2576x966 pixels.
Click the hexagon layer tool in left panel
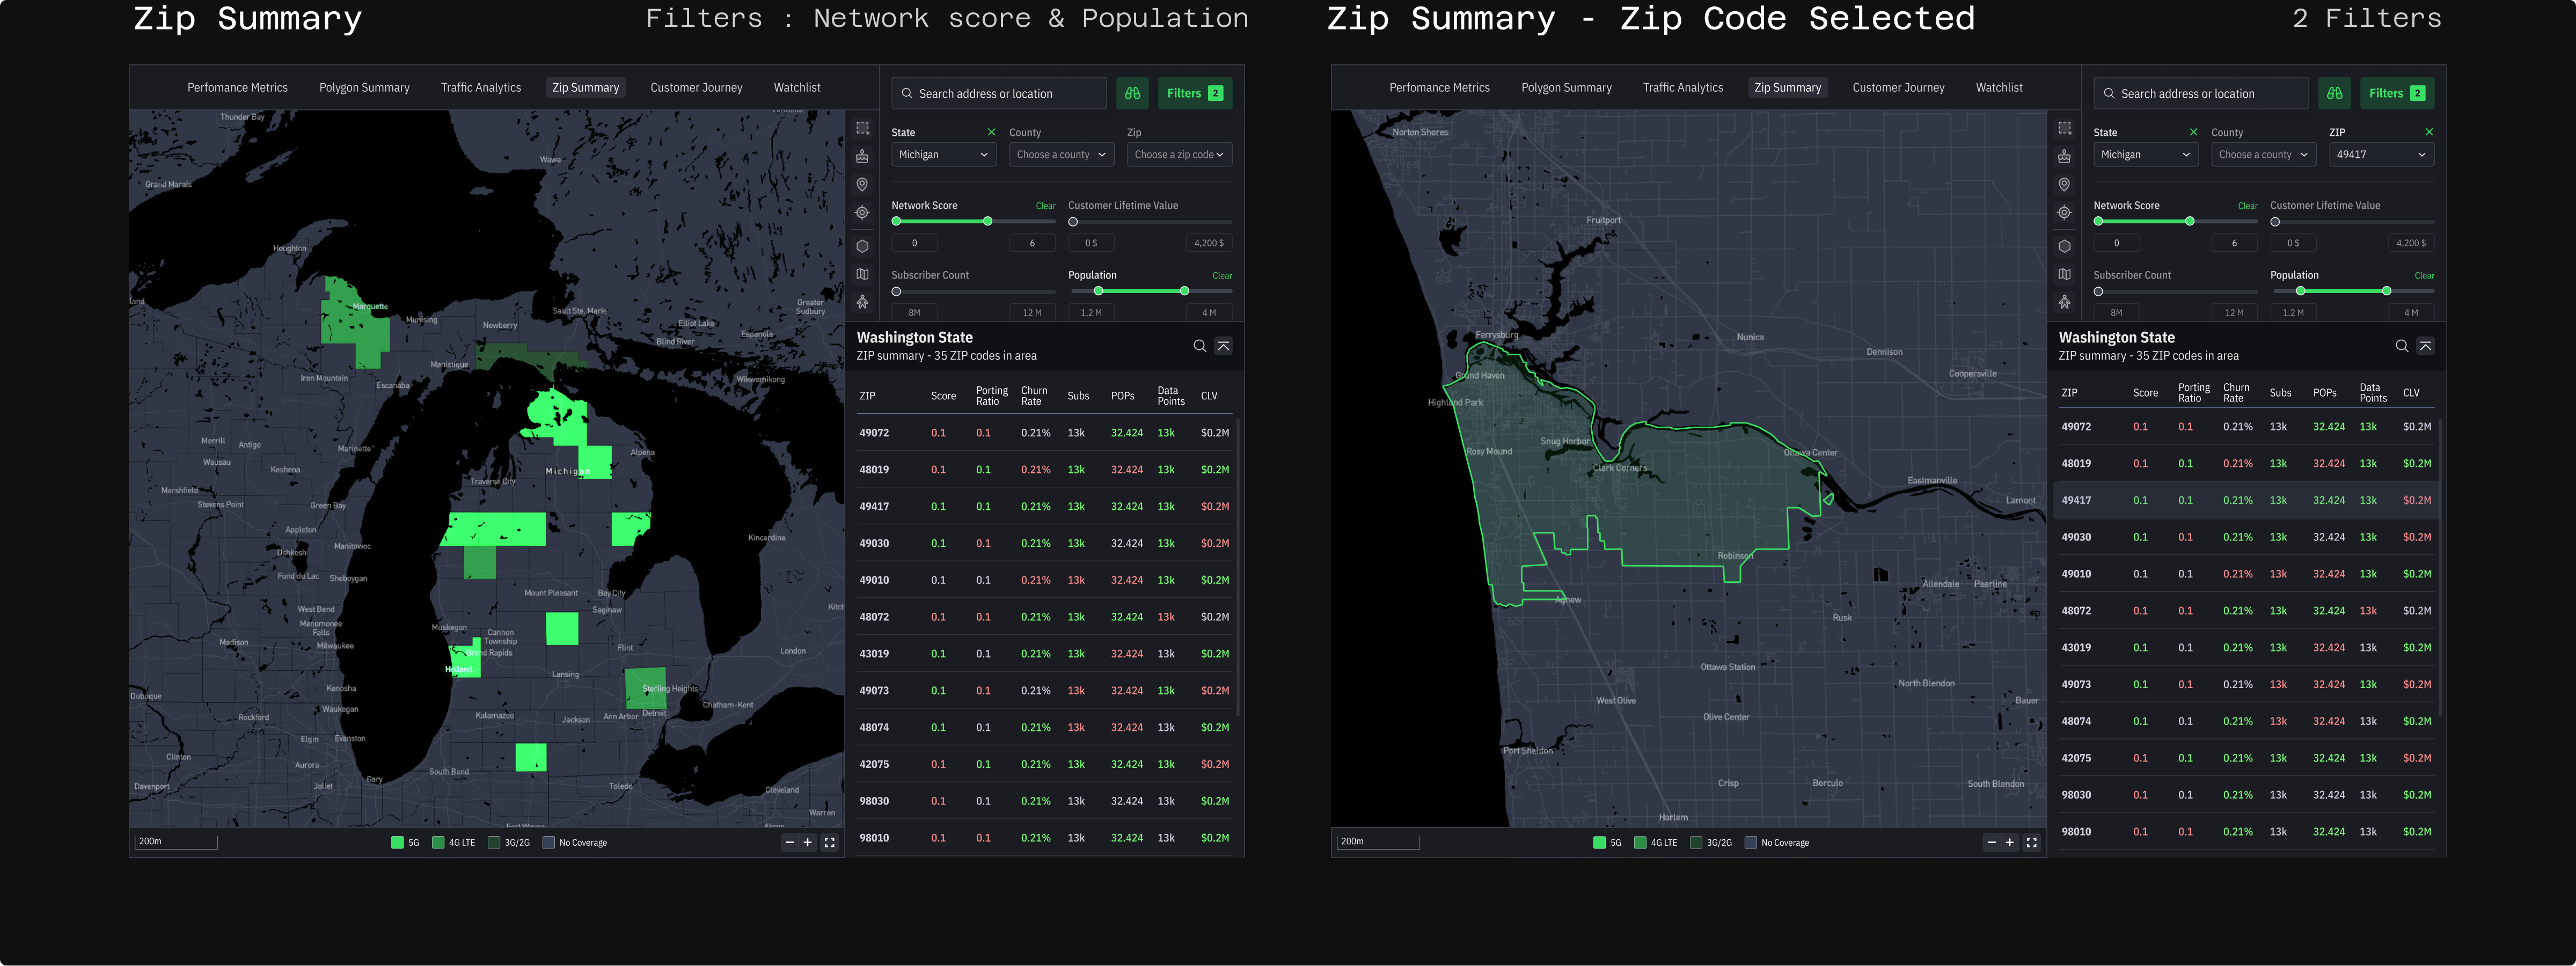[862, 246]
